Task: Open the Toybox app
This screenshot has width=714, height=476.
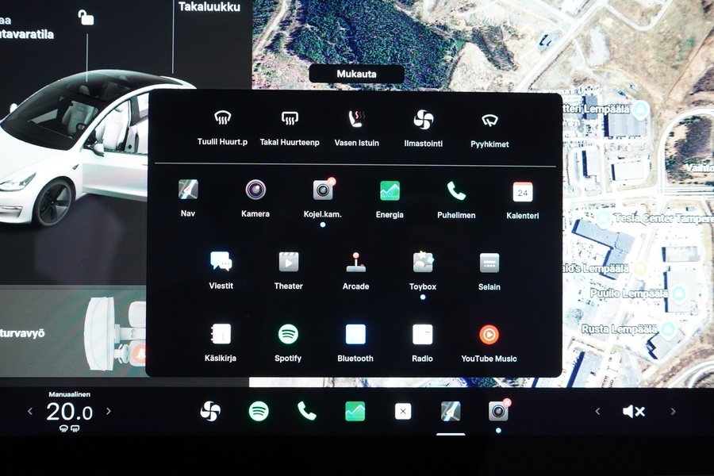Action: click(421, 262)
